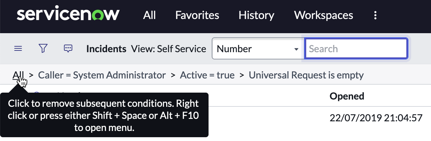
Task: Sort by the Opened column header
Action: click(x=347, y=96)
